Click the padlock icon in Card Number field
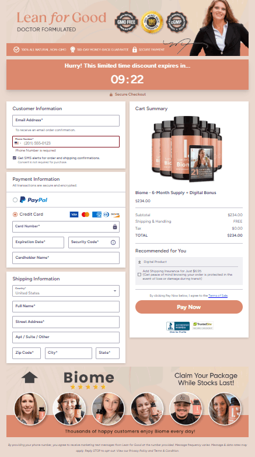The width and height of the screenshot is (255, 457). click(x=115, y=227)
